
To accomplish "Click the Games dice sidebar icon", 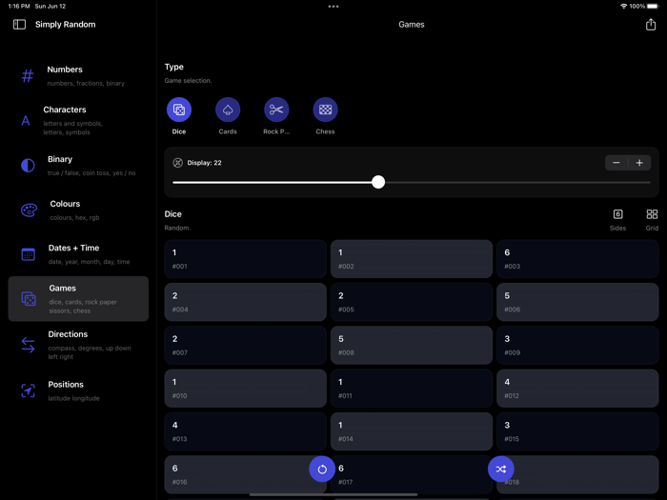I will (29, 298).
